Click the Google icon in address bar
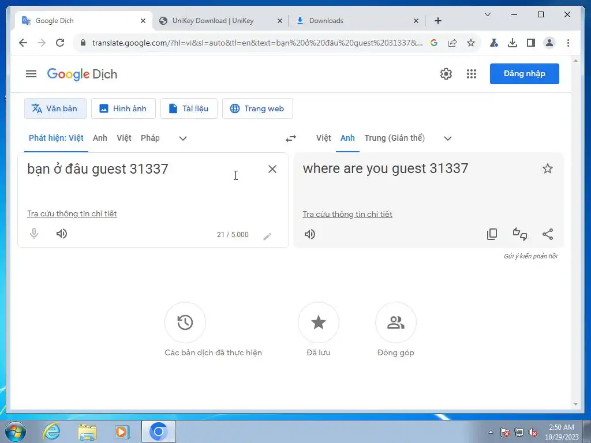 point(434,43)
